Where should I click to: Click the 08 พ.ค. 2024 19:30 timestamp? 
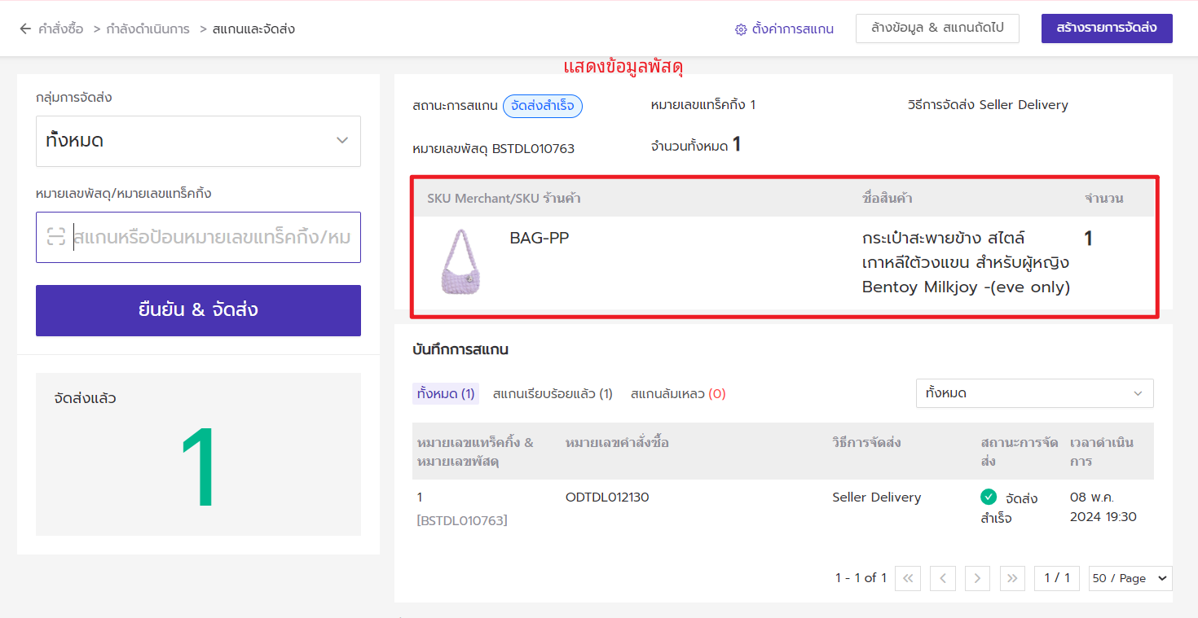pyautogui.click(x=1103, y=507)
